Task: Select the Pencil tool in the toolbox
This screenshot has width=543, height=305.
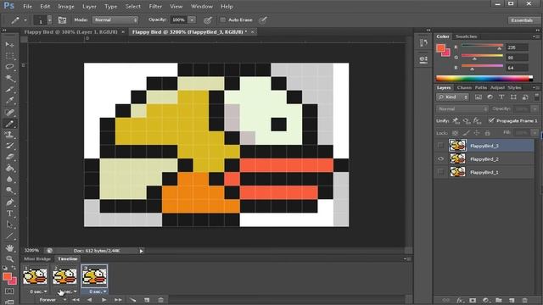Action: tap(9, 124)
